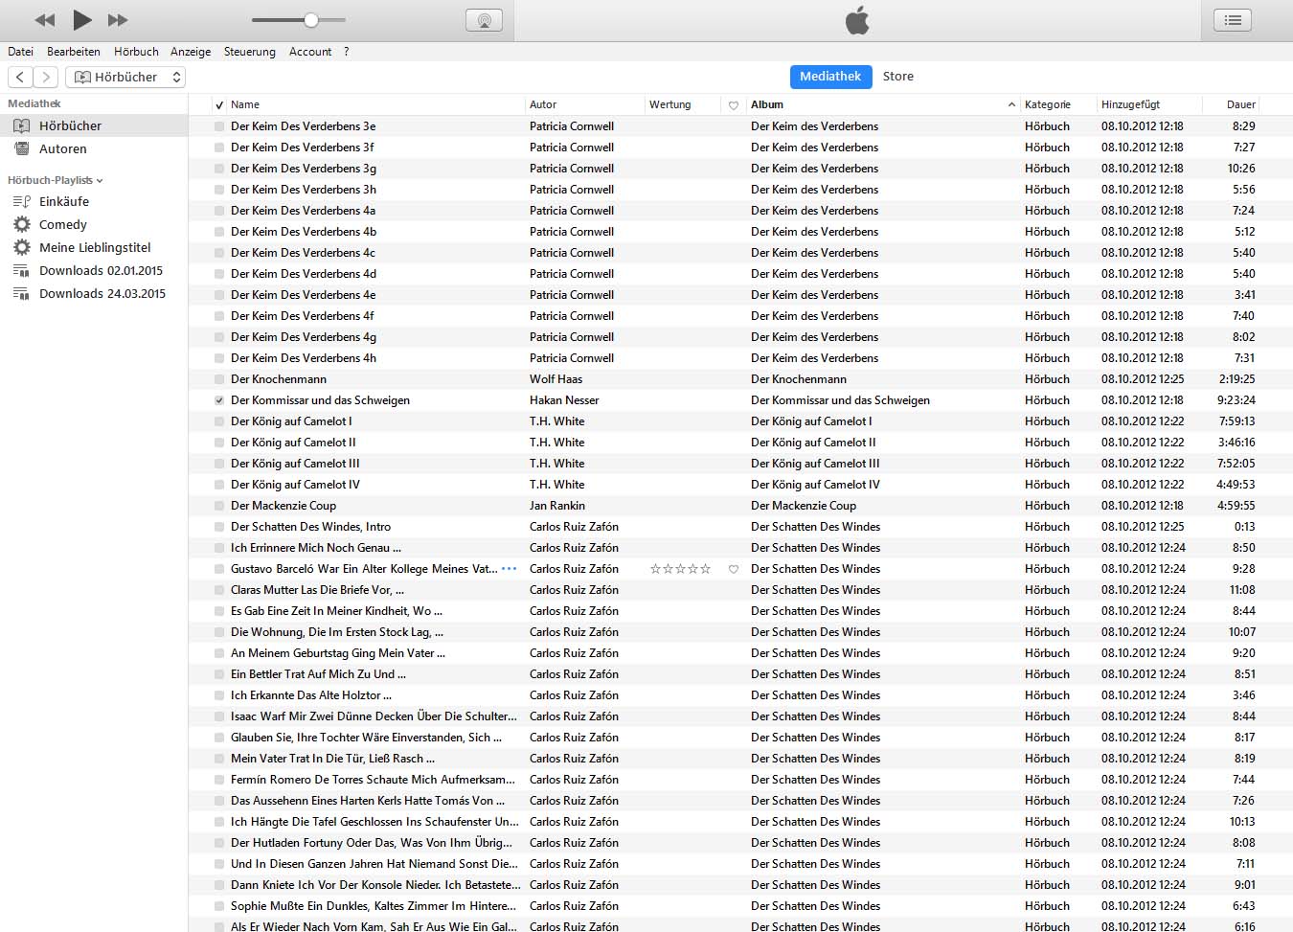This screenshot has width=1293, height=932.
Task: Skip forward with the fast-forward button
Action: 118,20
